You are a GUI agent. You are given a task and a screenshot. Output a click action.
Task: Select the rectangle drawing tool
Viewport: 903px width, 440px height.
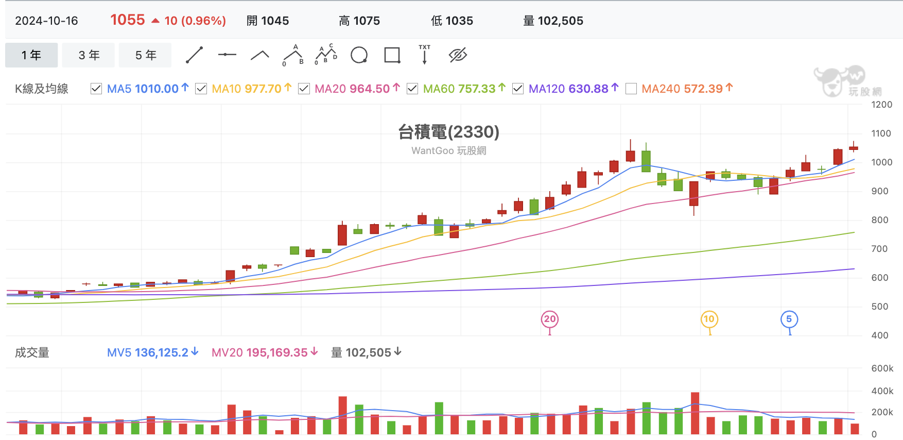tap(392, 55)
